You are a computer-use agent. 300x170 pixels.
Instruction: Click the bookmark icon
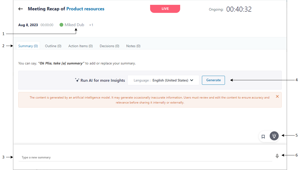tap(263, 137)
